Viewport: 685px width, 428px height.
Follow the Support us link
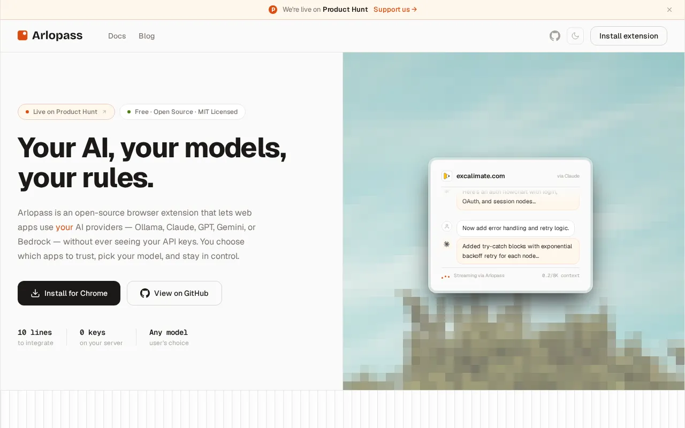(x=395, y=10)
